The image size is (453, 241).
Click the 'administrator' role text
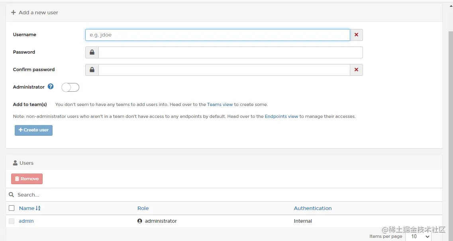coord(161,221)
